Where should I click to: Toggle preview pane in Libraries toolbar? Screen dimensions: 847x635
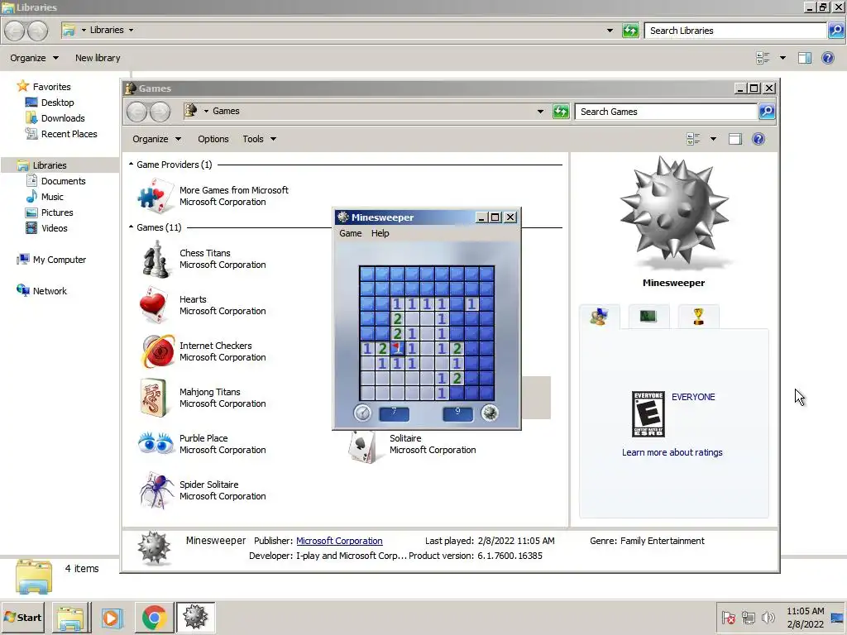click(x=805, y=58)
